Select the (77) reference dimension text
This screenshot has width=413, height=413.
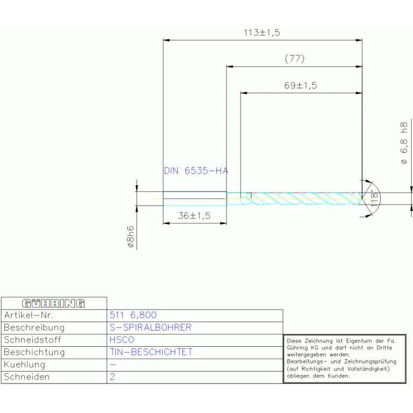(294, 59)
